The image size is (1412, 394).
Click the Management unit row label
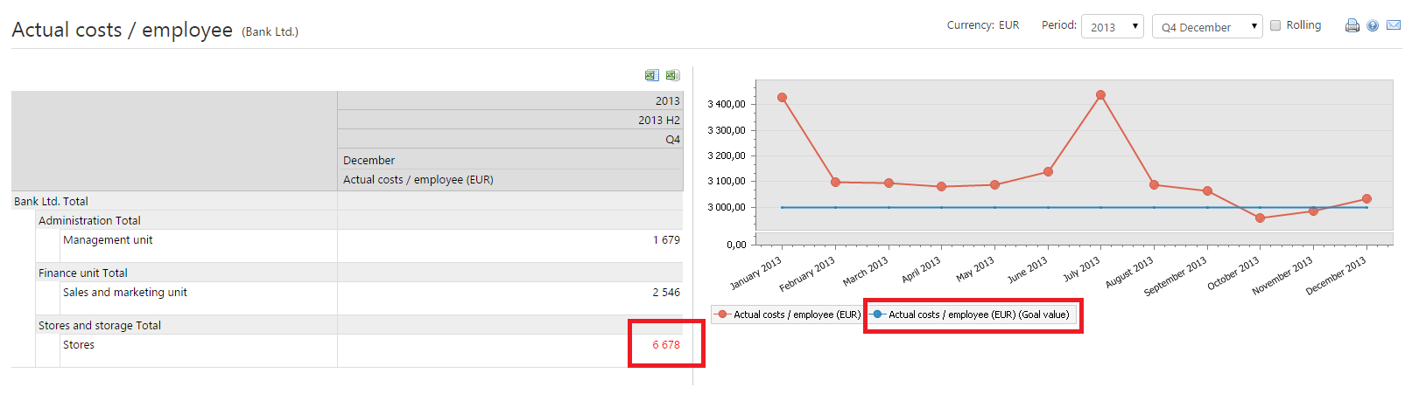pos(108,240)
